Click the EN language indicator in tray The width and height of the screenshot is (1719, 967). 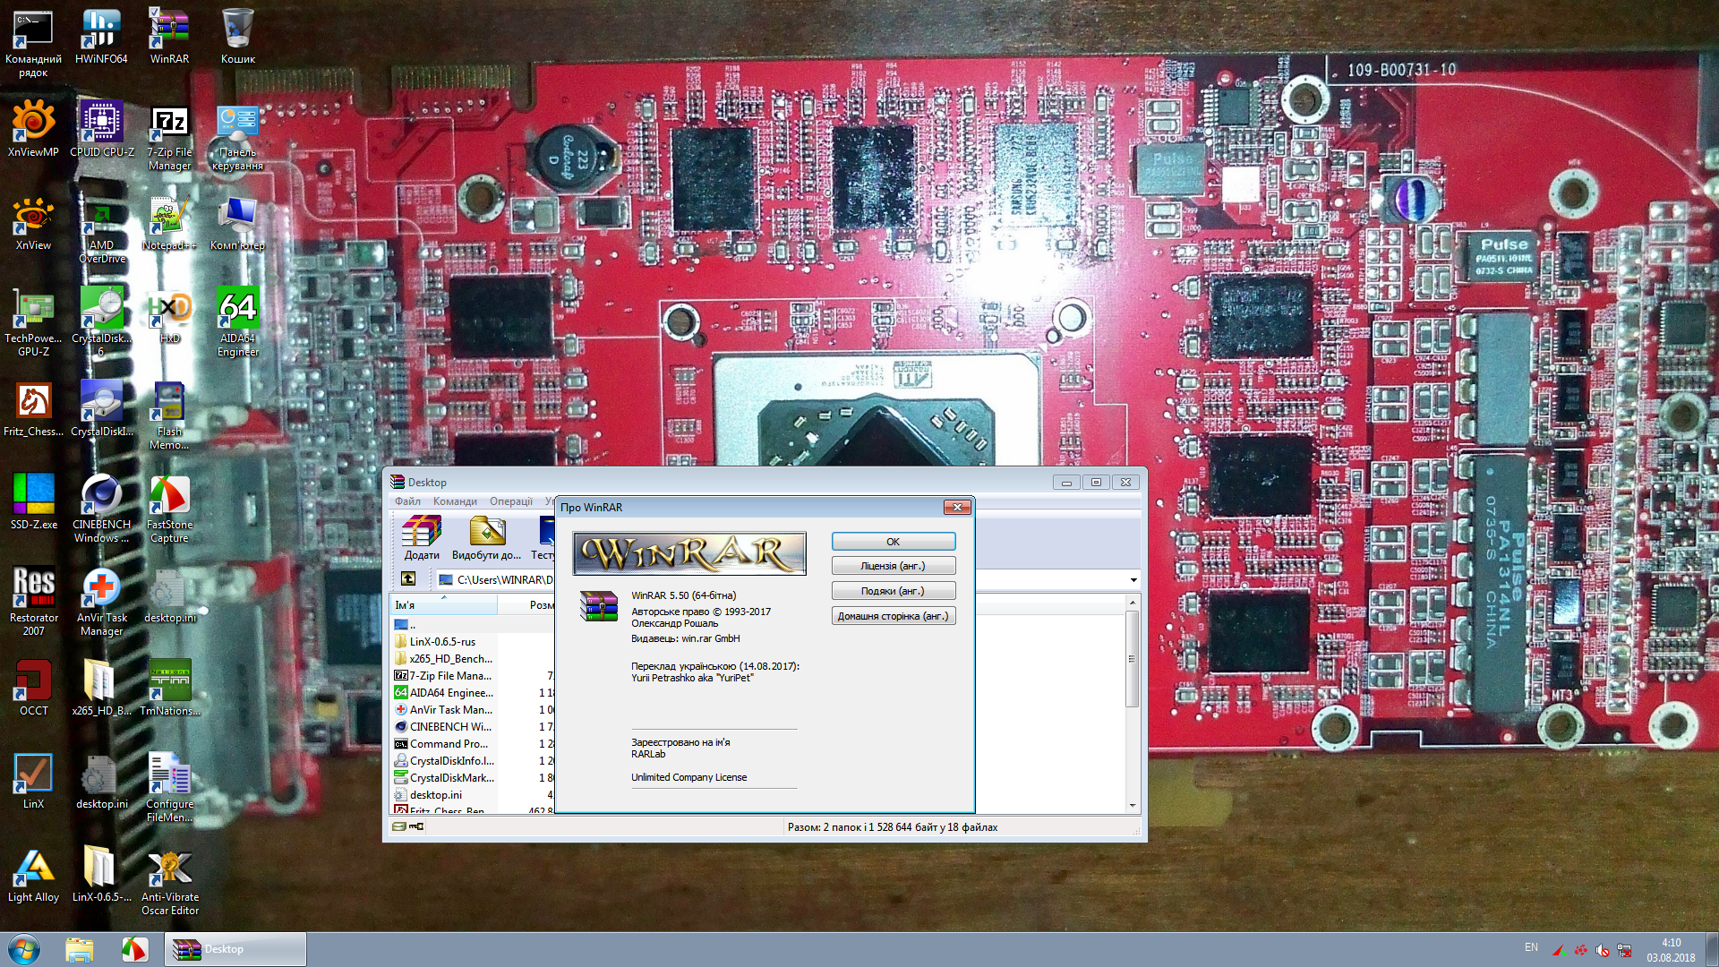[x=1531, y=947]
